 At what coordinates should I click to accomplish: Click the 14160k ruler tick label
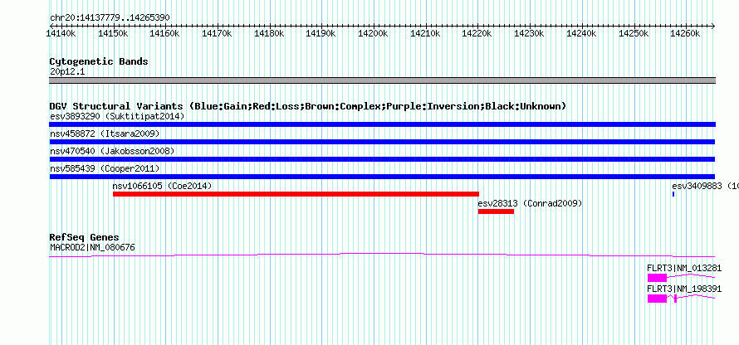(x=164, y=33)
